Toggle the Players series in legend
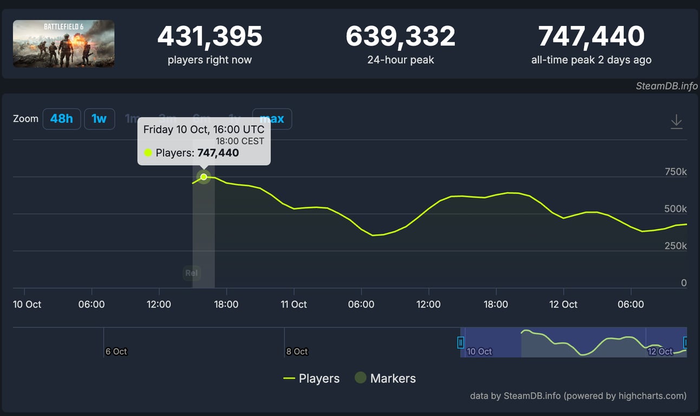The width and height of the screenshot is (700, 416). (x=312, y=379)
